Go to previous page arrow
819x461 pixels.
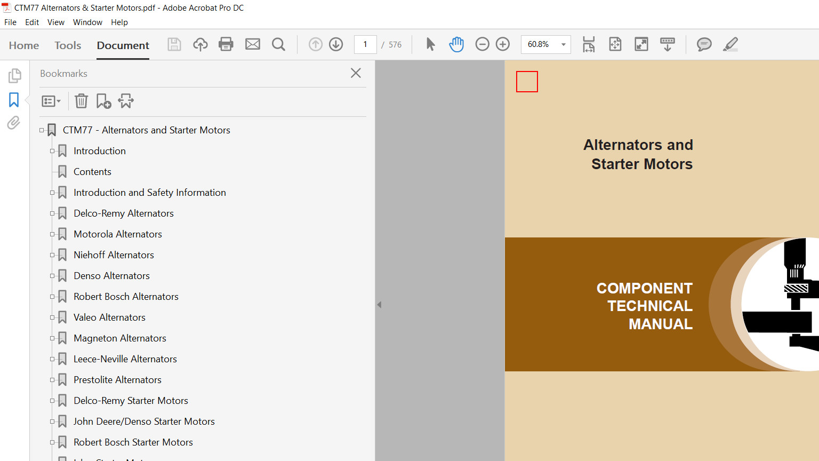[x=316, y=44]
